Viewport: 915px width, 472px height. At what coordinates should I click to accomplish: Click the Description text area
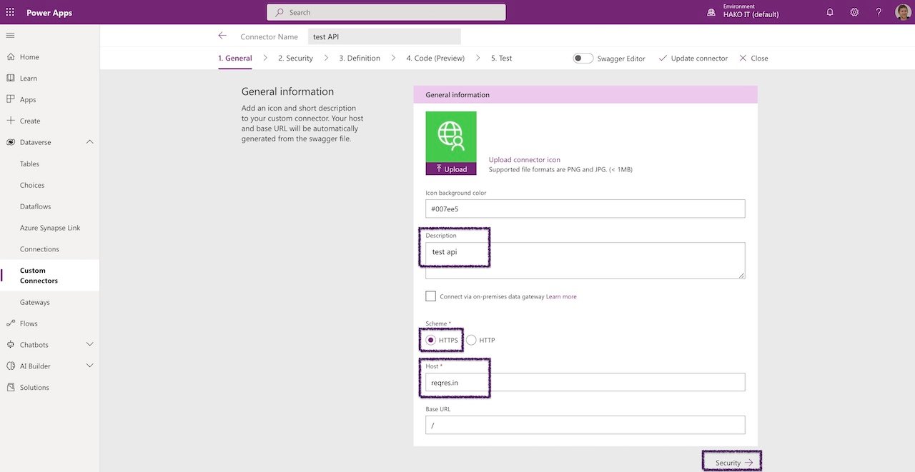pos(585,261)
